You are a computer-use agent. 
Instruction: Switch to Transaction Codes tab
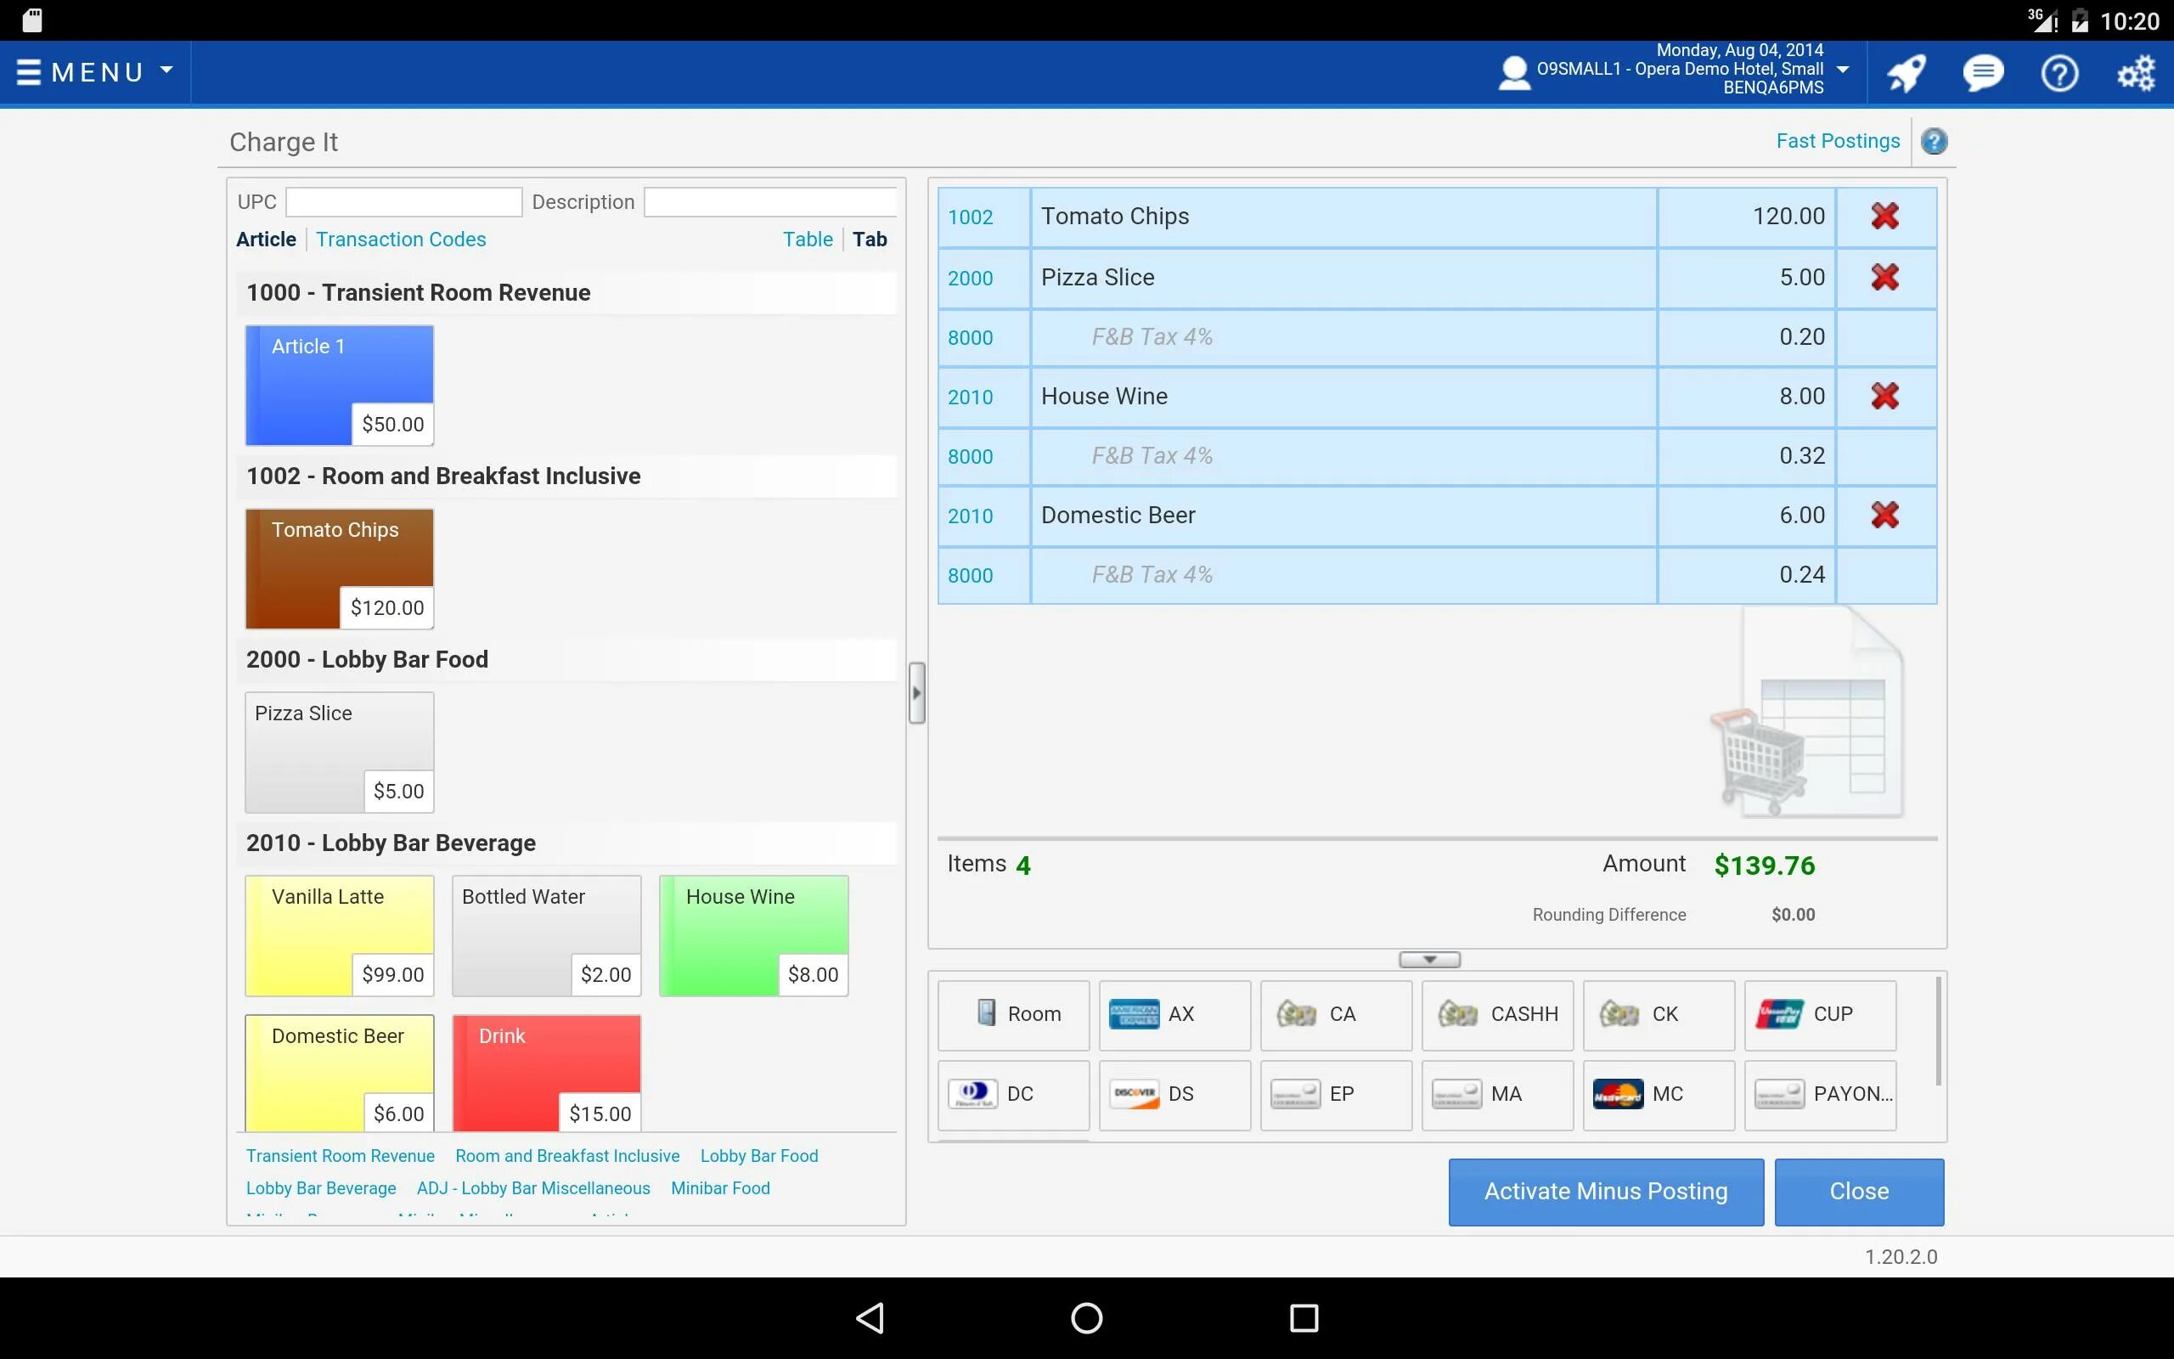[401, 239]
